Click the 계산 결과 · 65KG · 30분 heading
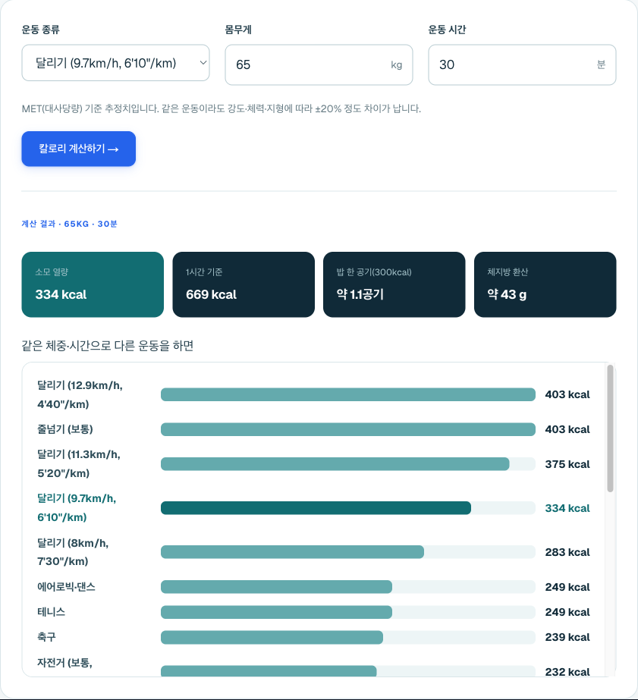 pos(69,224)
